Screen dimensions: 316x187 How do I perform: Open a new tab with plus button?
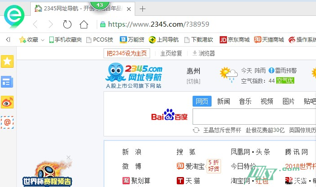point(142,9)
